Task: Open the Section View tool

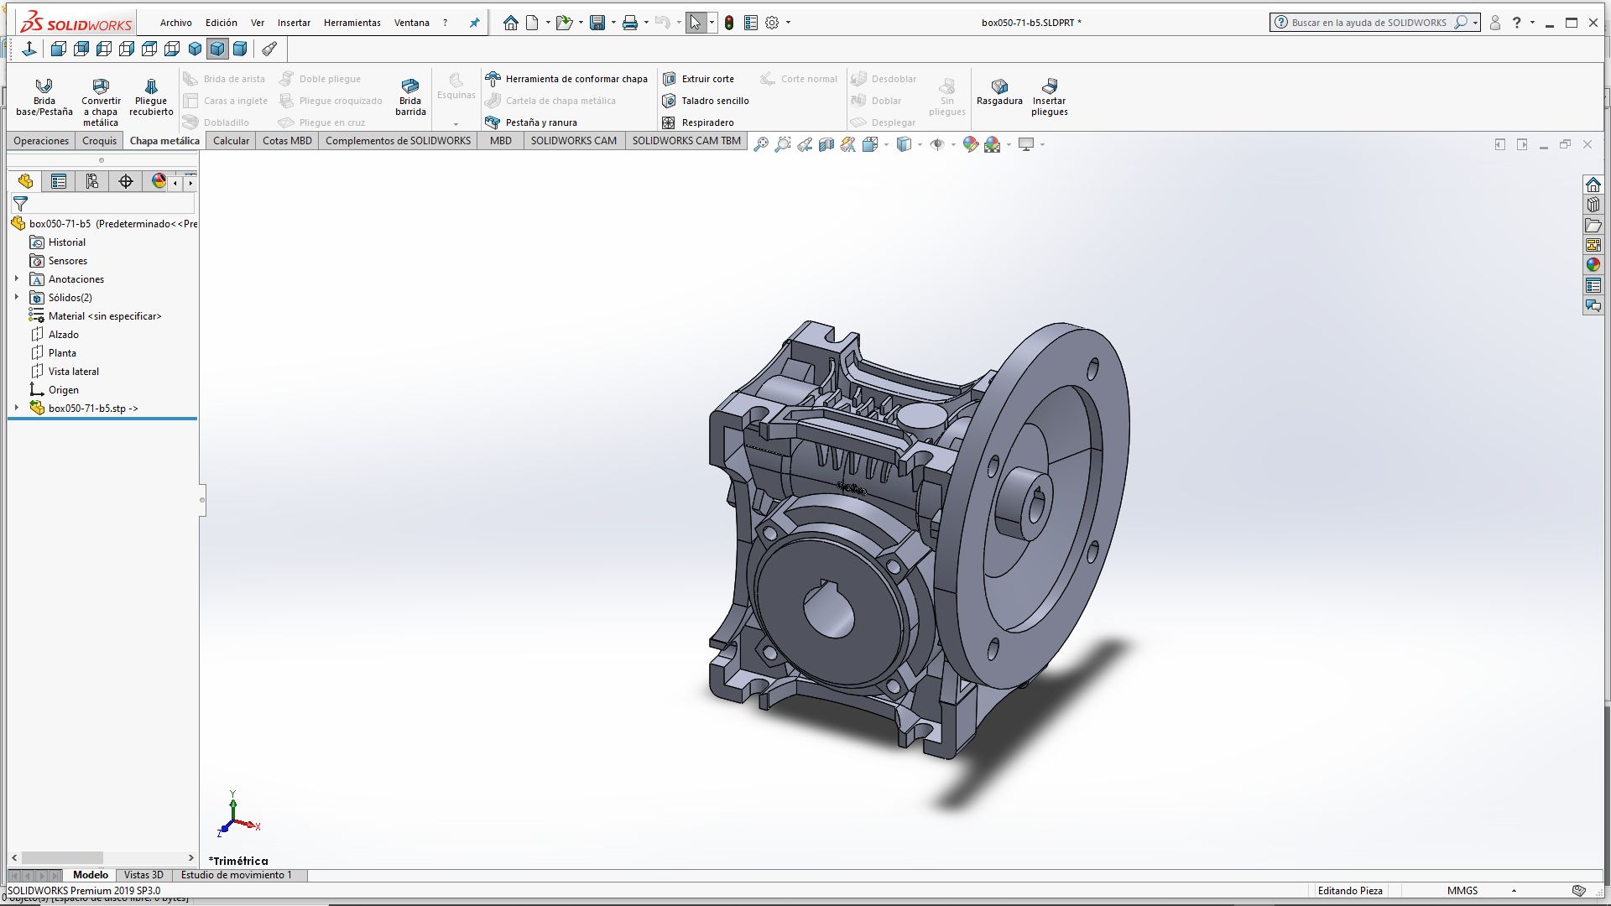Action: tap(826, 144)
